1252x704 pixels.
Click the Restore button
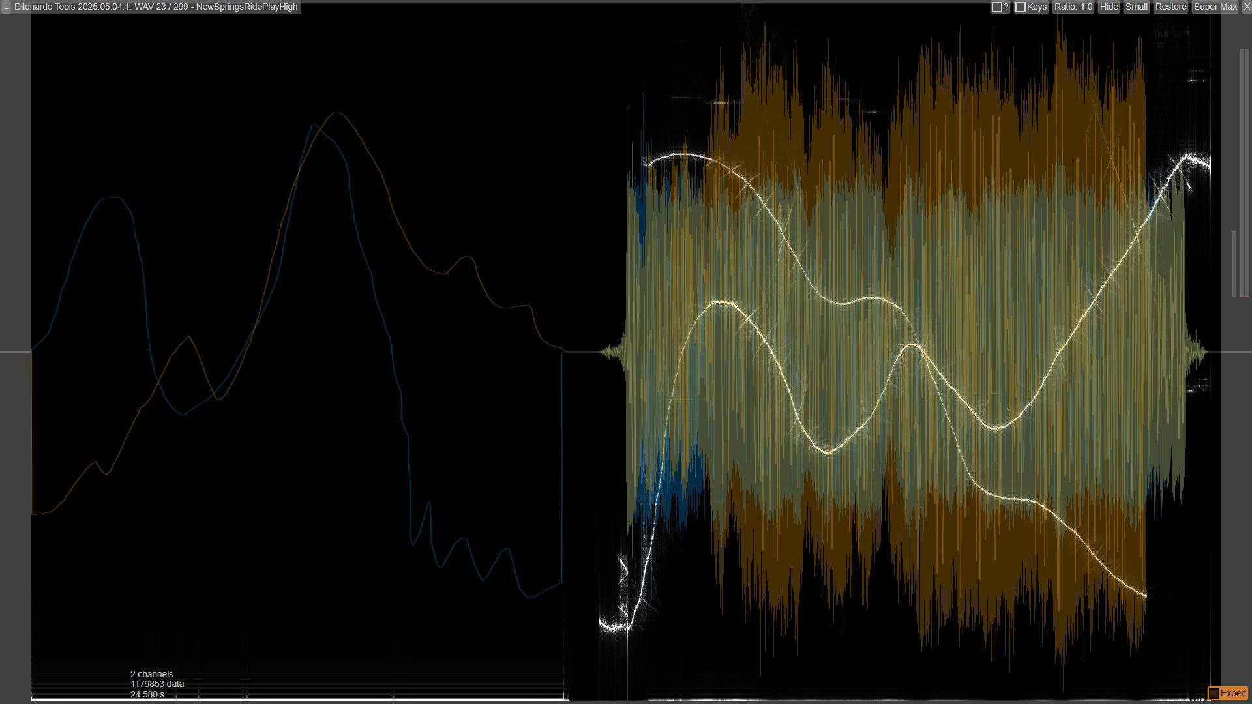(1170, 7)
